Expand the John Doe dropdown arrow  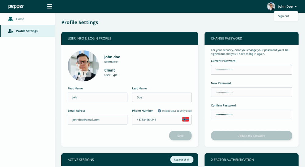[x=296, y=7]
